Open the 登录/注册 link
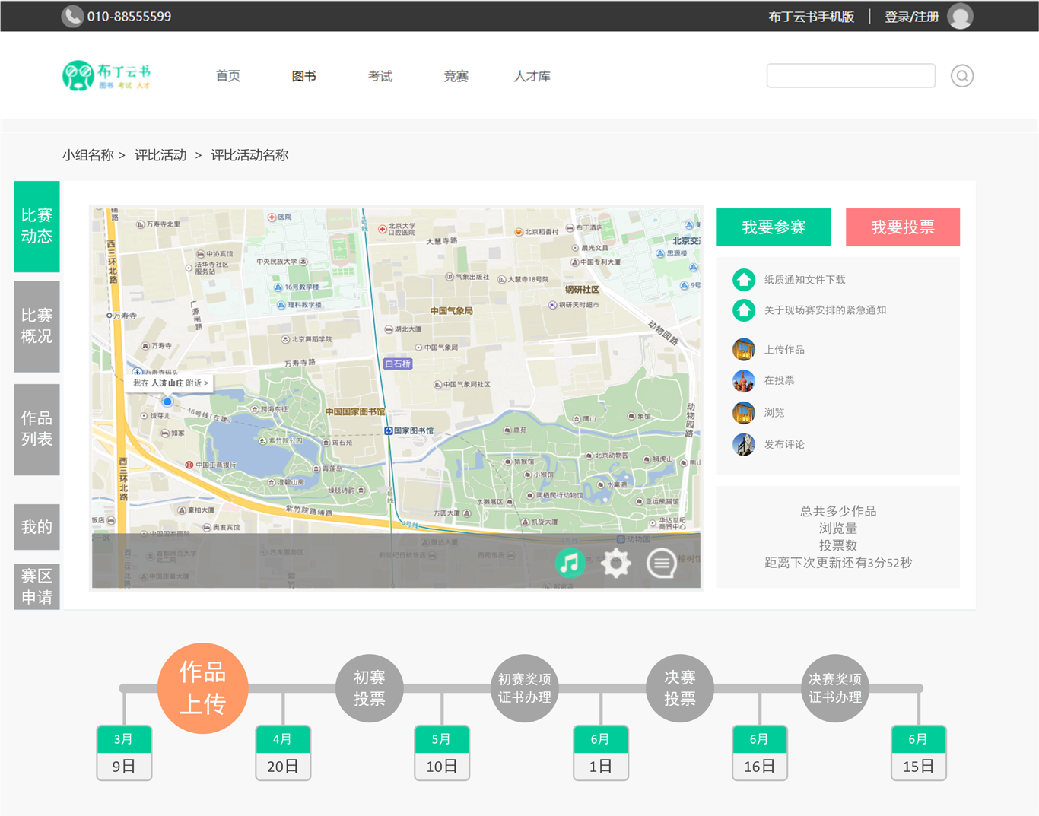Screen dimensions: 1039x816 911,17
